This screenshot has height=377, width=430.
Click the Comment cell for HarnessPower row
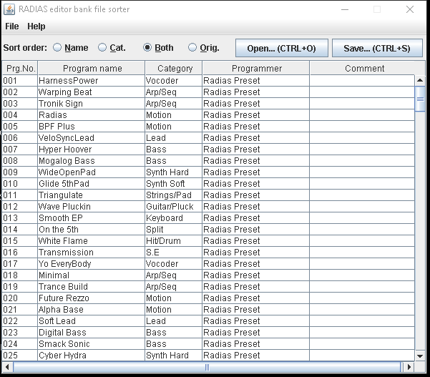(x=362, y=81)
